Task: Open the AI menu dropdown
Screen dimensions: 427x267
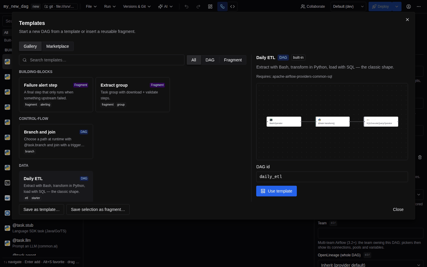Action: pos(165,7)
